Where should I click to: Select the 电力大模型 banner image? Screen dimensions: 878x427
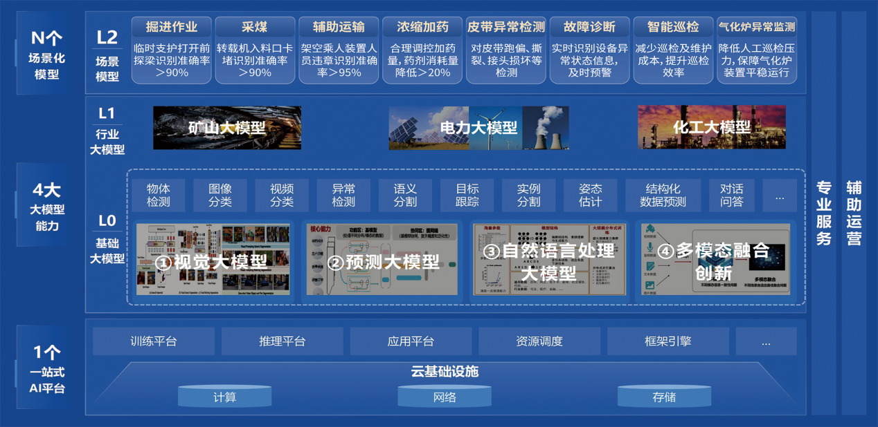(x=478, y=128)
